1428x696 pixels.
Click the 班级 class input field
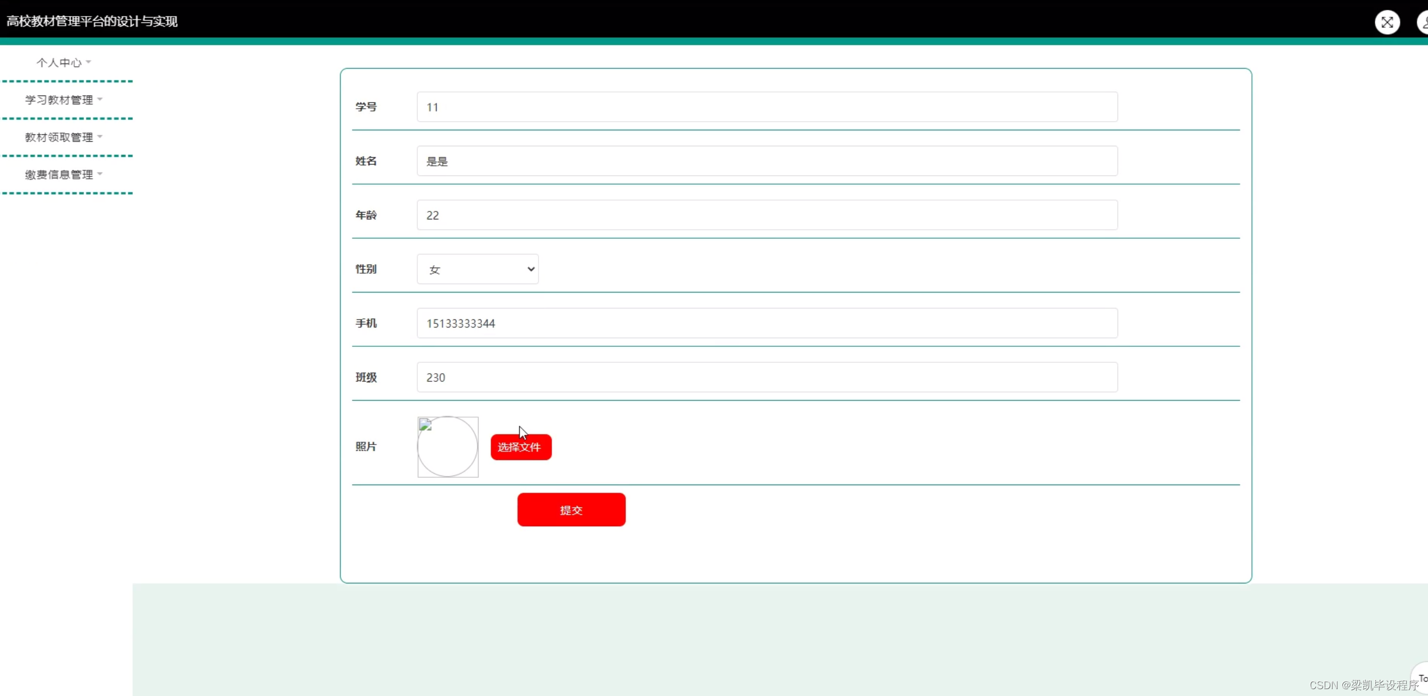click(767, 377)
